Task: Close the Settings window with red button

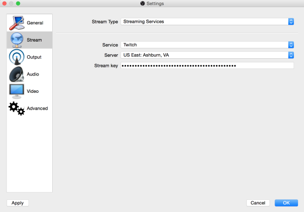Action: click(x=4, y=4)
